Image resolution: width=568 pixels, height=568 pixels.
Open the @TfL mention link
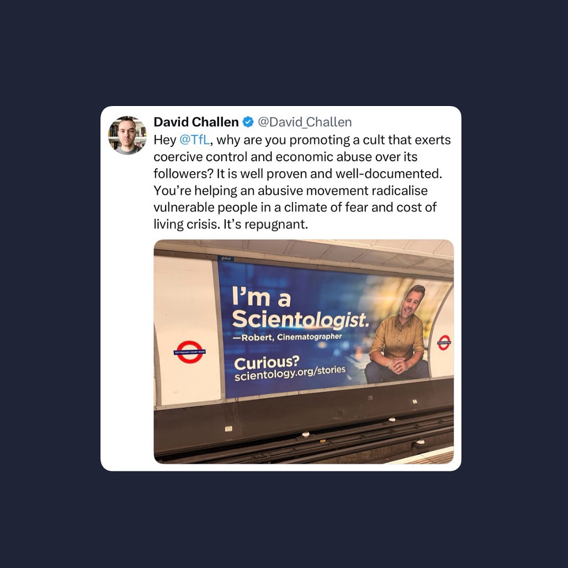click(194, 140)
